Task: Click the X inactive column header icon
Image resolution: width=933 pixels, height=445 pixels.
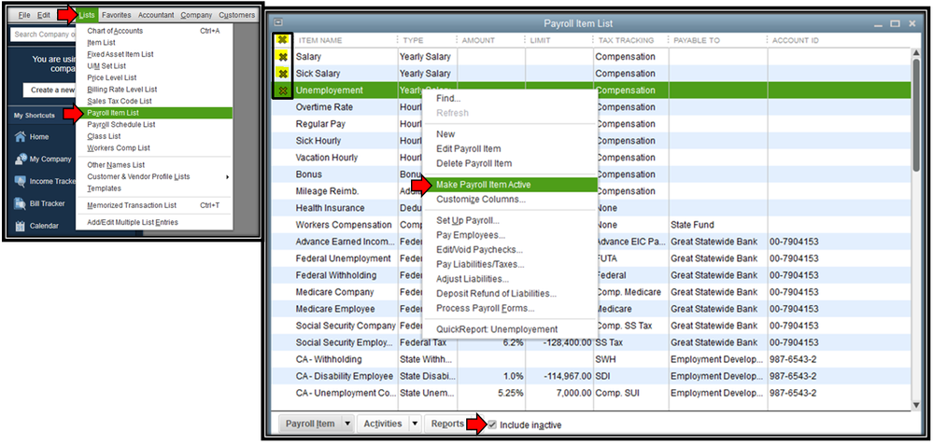Action: coord(283,40)
